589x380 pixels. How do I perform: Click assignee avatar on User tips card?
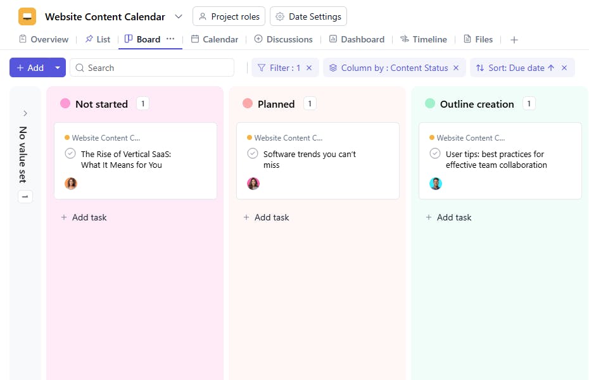coord(436,184)
